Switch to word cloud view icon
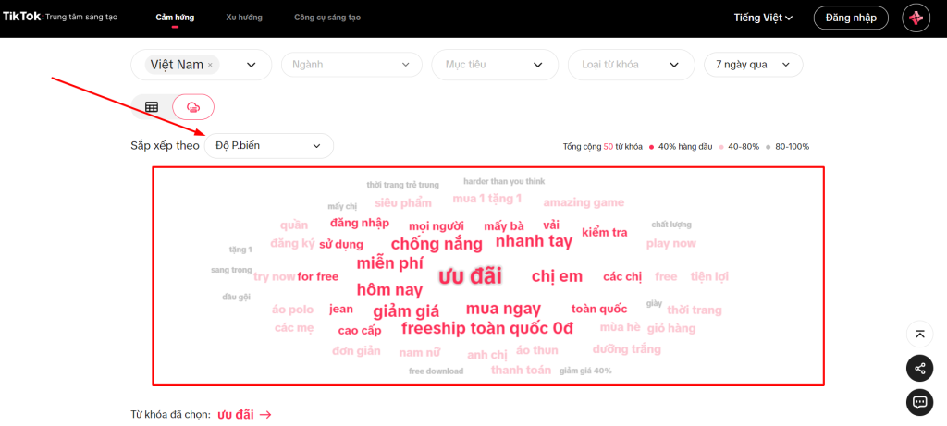The width and height of the screenshot is (947, 426). point(193,107)
